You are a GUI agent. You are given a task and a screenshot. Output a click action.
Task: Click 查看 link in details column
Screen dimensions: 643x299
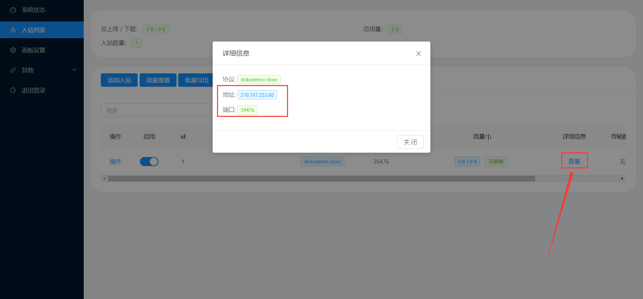574,161
